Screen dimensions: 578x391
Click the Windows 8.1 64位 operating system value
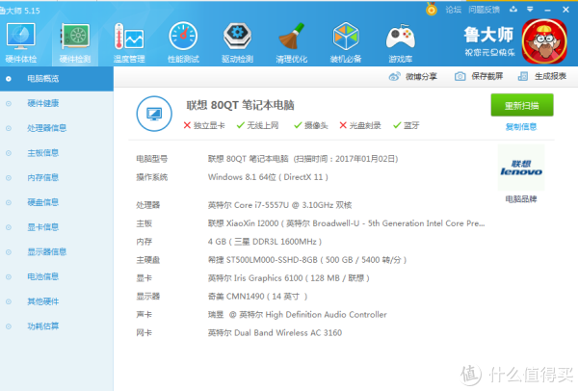268,177
